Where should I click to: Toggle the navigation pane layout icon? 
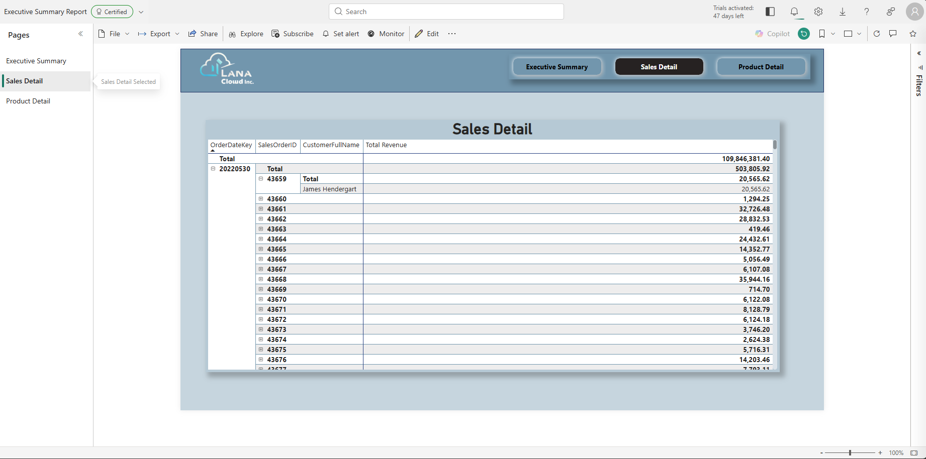[770, 12]
